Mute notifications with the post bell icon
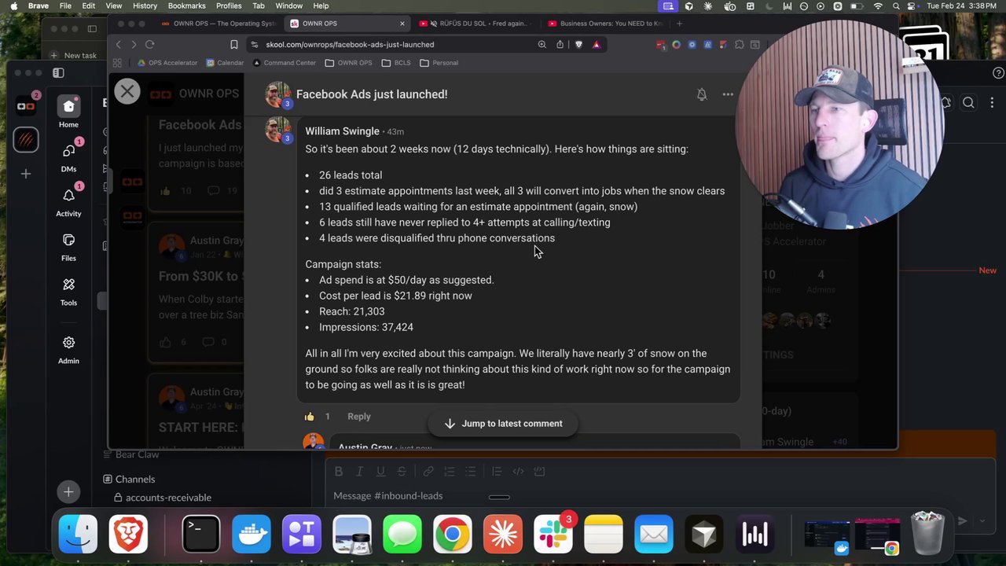This screenshot has height=566, width=1006. click(702, 94)
